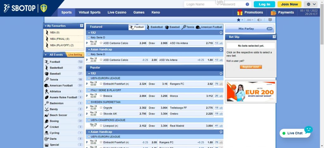Star the Orgryte vs Trelleborgs FF match
Screen dimensions: 324x148
click(101, 108)
